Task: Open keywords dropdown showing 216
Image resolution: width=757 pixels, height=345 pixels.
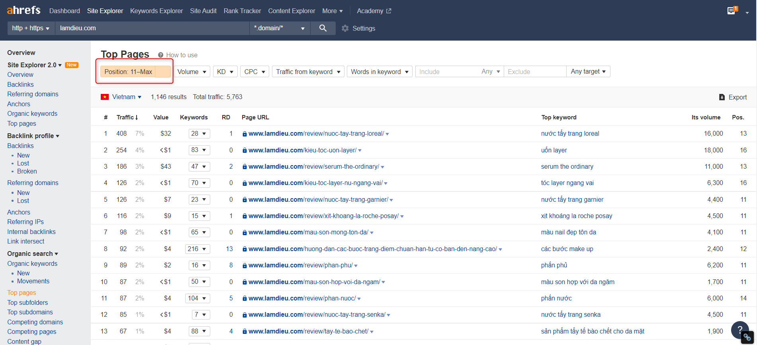Action: click(x=198, y=249)
